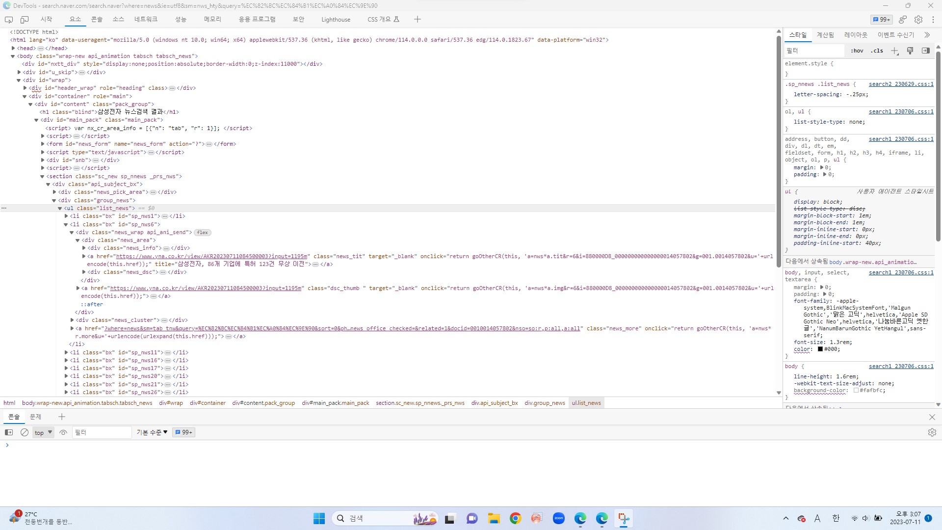Expand the div#snb node
Screen dimensions: 942x530
point(43,160)
